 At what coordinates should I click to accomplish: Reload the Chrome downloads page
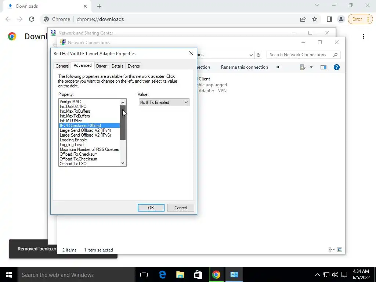[32, 19]
